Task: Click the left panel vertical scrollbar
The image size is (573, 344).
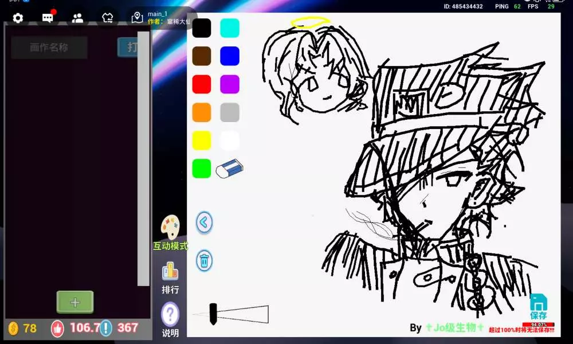Action: [143, 158]
